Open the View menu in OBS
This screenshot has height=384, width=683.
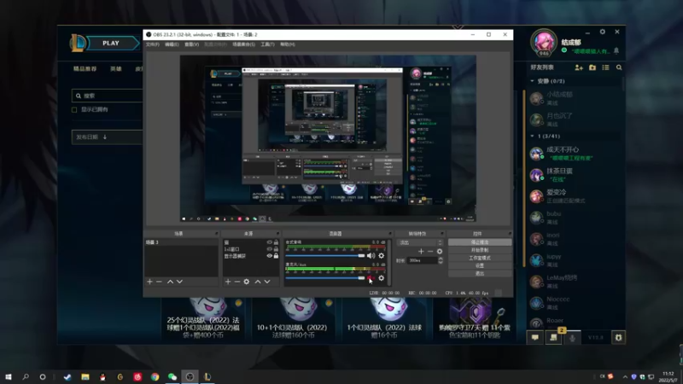click(191, 44)
